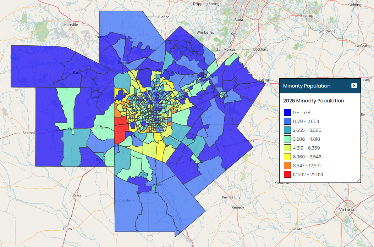Click the orange 8,547 - 12,591 legend swatch
Image resolution: width=374 pixels, height=247 pixels.
click(x=287, y=165)
